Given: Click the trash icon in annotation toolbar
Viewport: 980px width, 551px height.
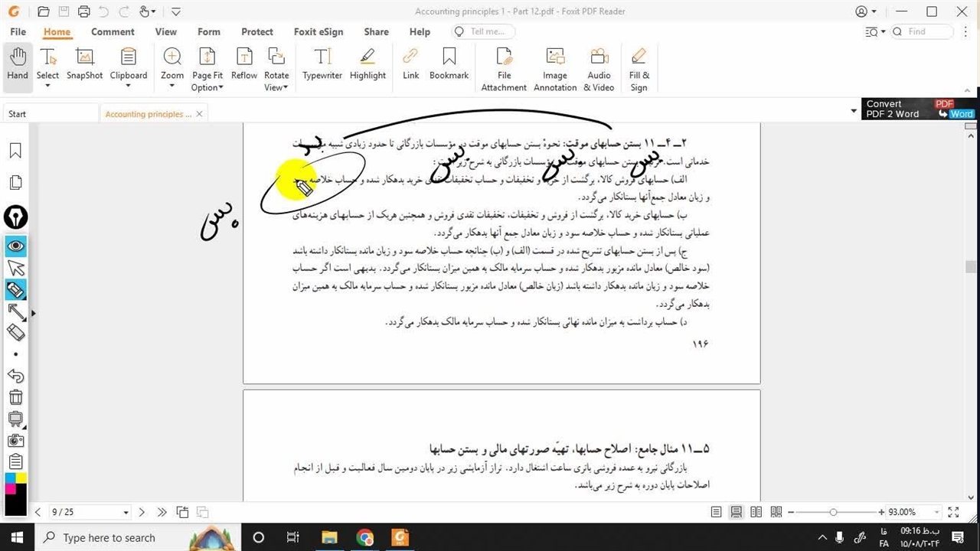Looking at the screenshot, I should click(15, 397).
